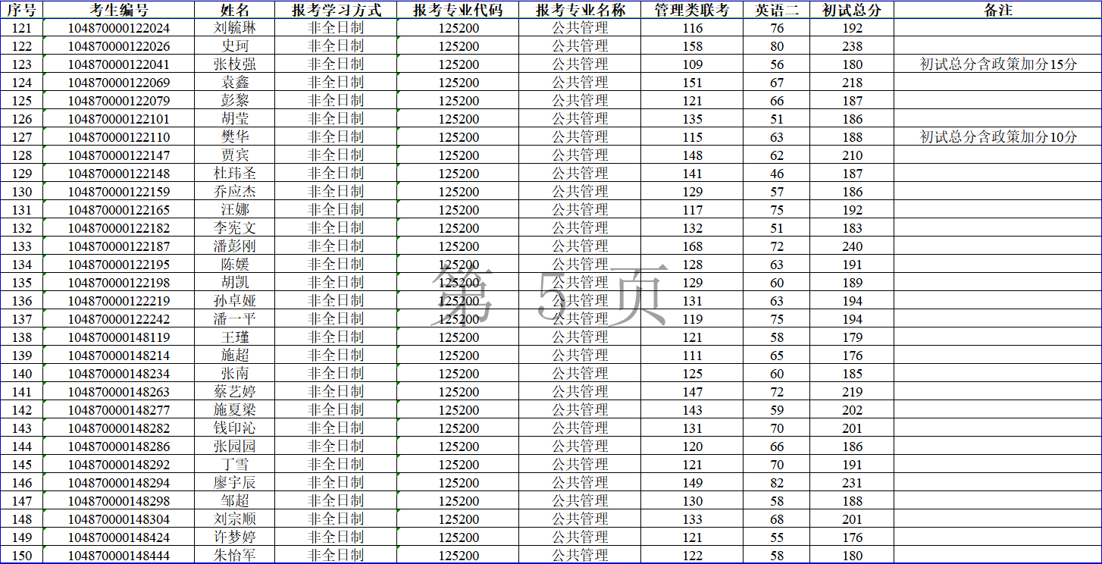Image resolution: width=1102 pixels, height=564 pixels.
Task: Click the name cell 潘彭刚
Action: (x=234, y=246)
